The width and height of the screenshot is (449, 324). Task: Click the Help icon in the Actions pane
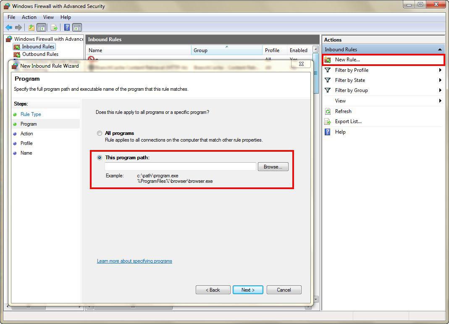pos(328,132)
